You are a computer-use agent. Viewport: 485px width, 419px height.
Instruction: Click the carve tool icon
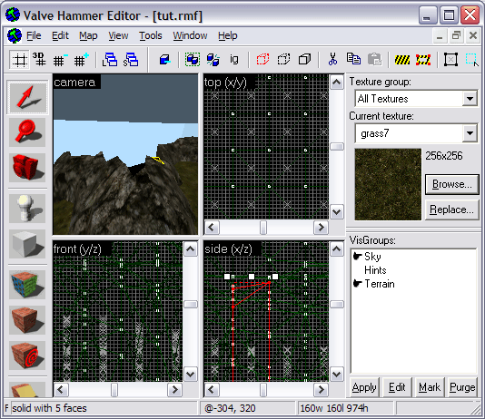(164, 60)
